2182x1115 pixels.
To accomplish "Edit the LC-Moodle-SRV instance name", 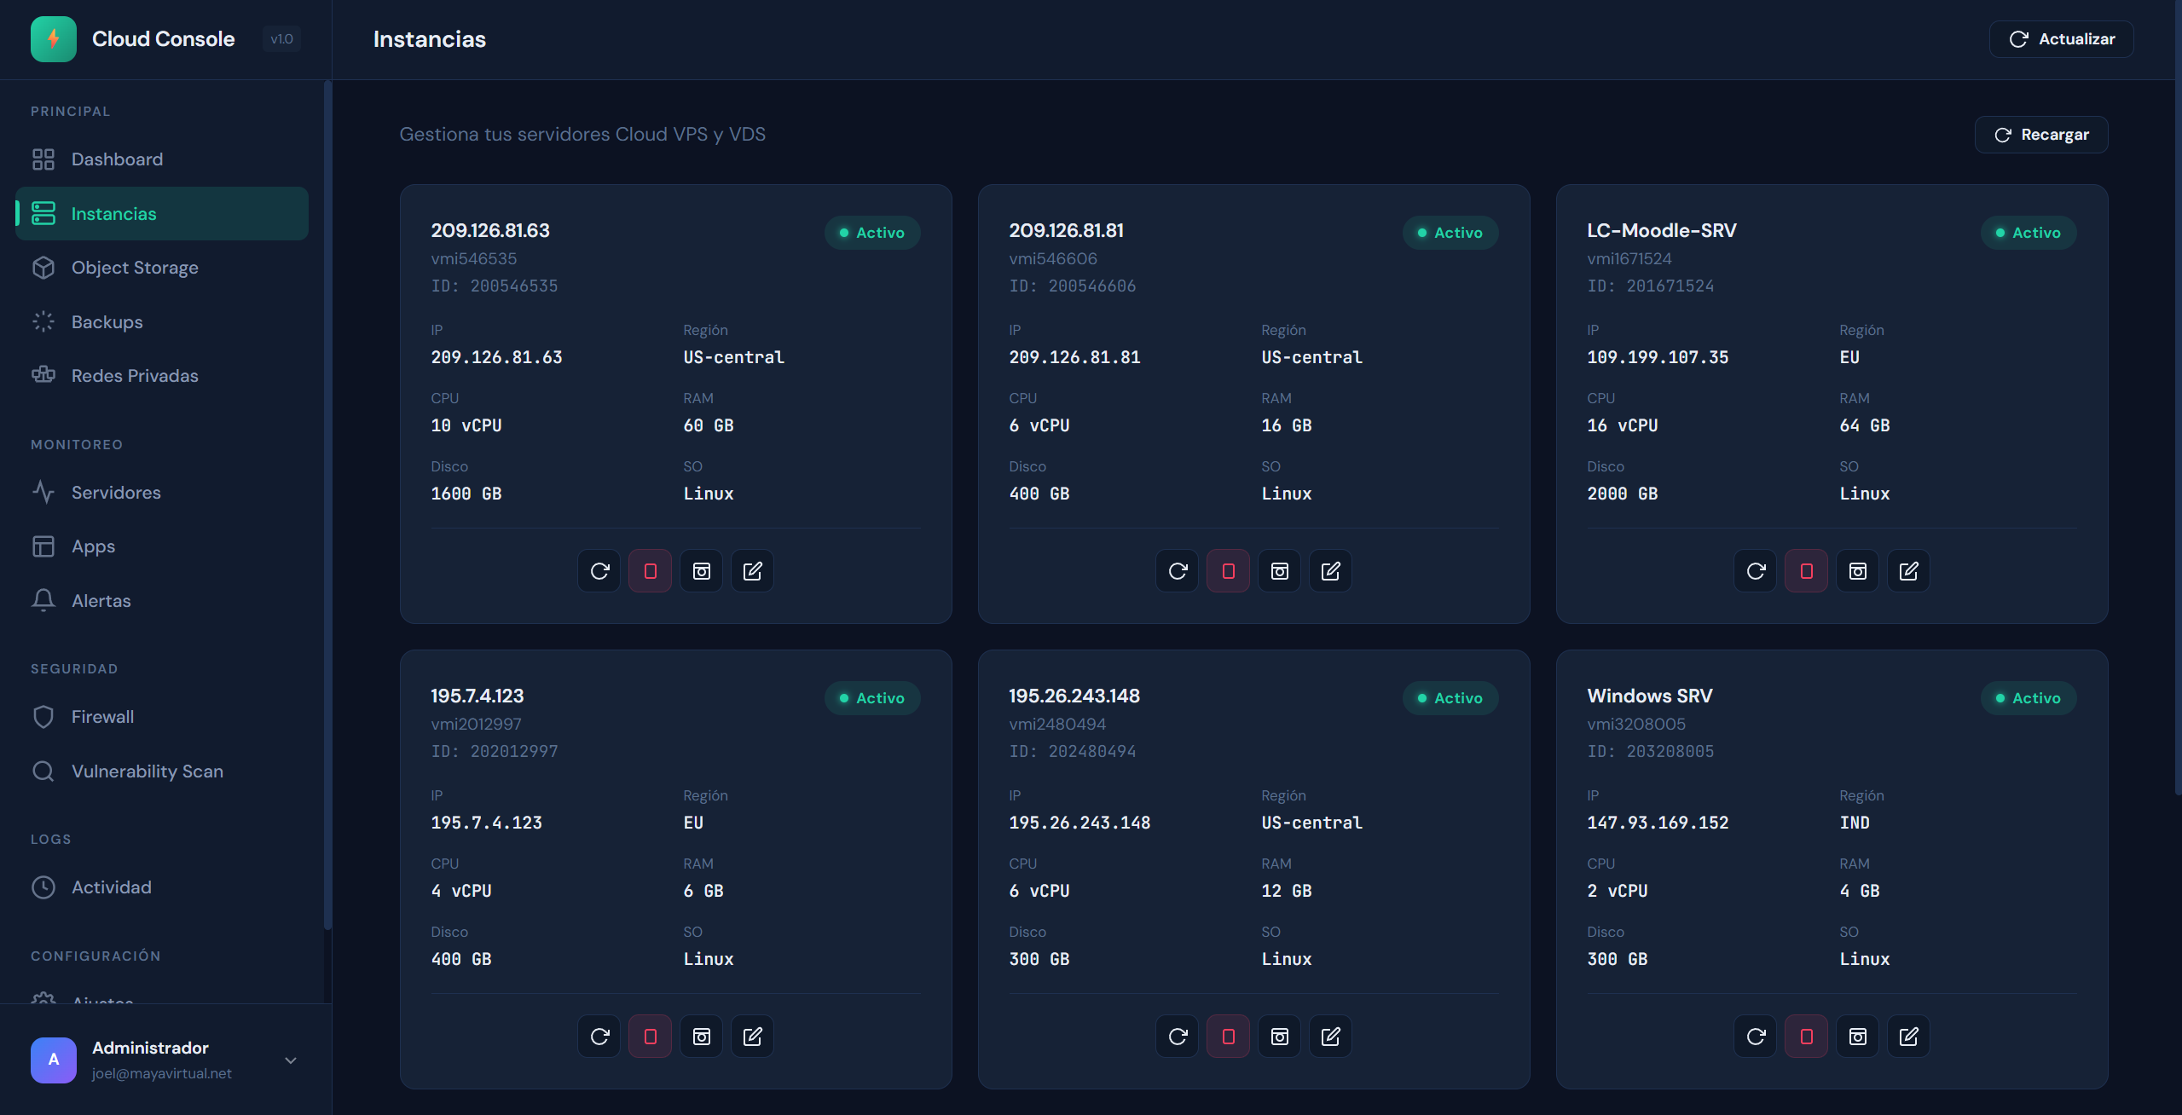I will click(x=1909, y=571).
